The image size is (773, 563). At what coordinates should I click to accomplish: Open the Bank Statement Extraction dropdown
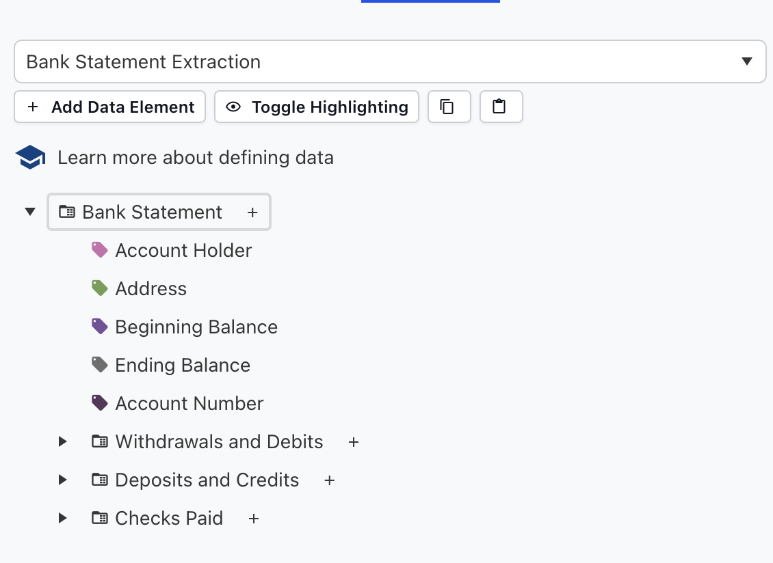click(747, 61)
